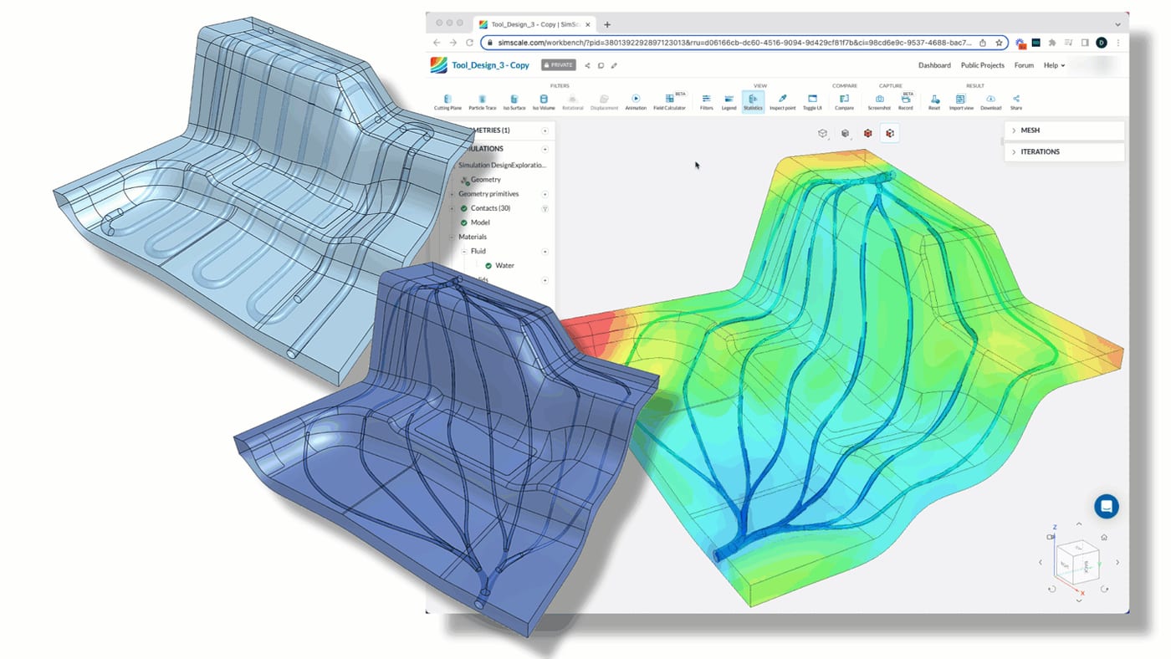Viewport: 1171px width, 659px height.
Task: Collapse the Fluid materials node
Action: pyautogui.click(x=464, y=251)
